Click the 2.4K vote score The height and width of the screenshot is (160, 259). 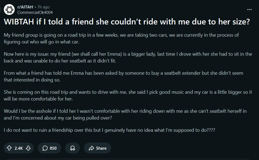click(x=19, y=148)
